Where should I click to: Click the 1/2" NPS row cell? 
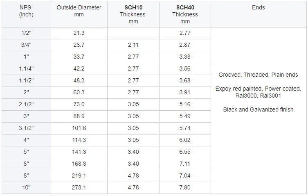click(x=26, y=33)
